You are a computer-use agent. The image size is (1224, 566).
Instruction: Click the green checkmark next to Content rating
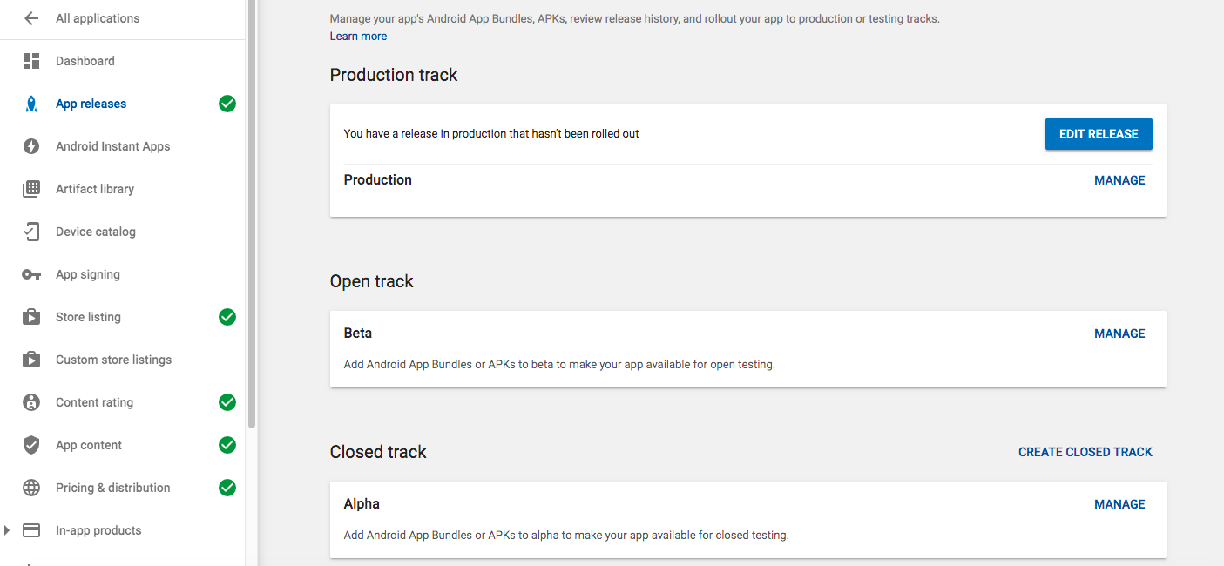227,402
